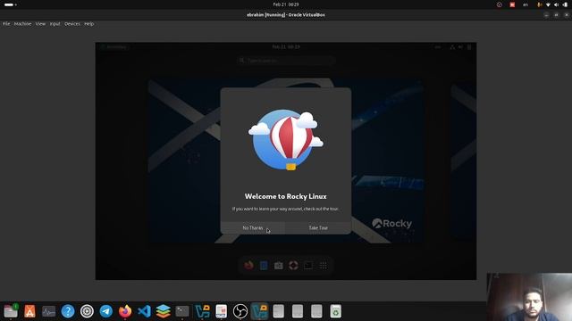572x321 pixels.
Task: Open the System Monitor dock icon
Action: tap(48, 311)
